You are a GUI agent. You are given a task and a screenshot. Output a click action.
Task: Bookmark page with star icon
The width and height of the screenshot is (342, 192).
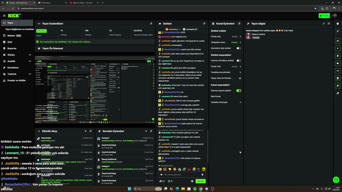point(316,8)
